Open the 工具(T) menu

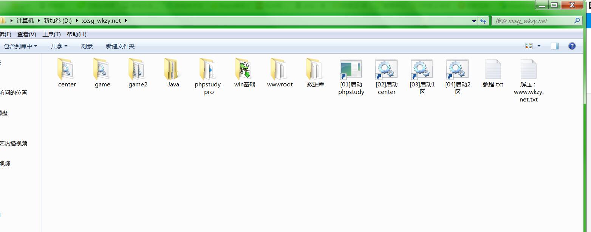[x=51, y=34]
